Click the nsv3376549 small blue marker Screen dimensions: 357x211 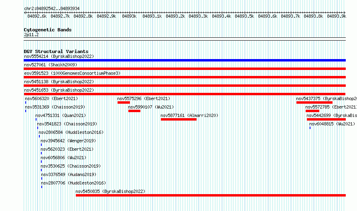42,178
